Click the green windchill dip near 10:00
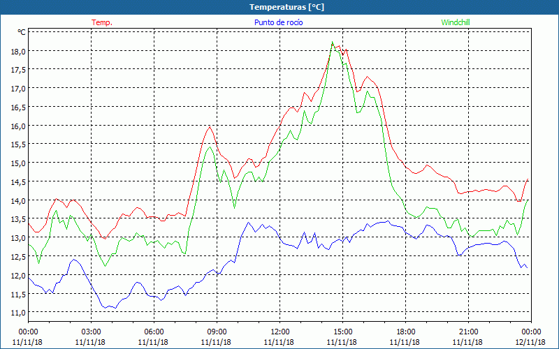Viewport: 559px width, 349px height. pyautogui.click(x=234, y=207)
